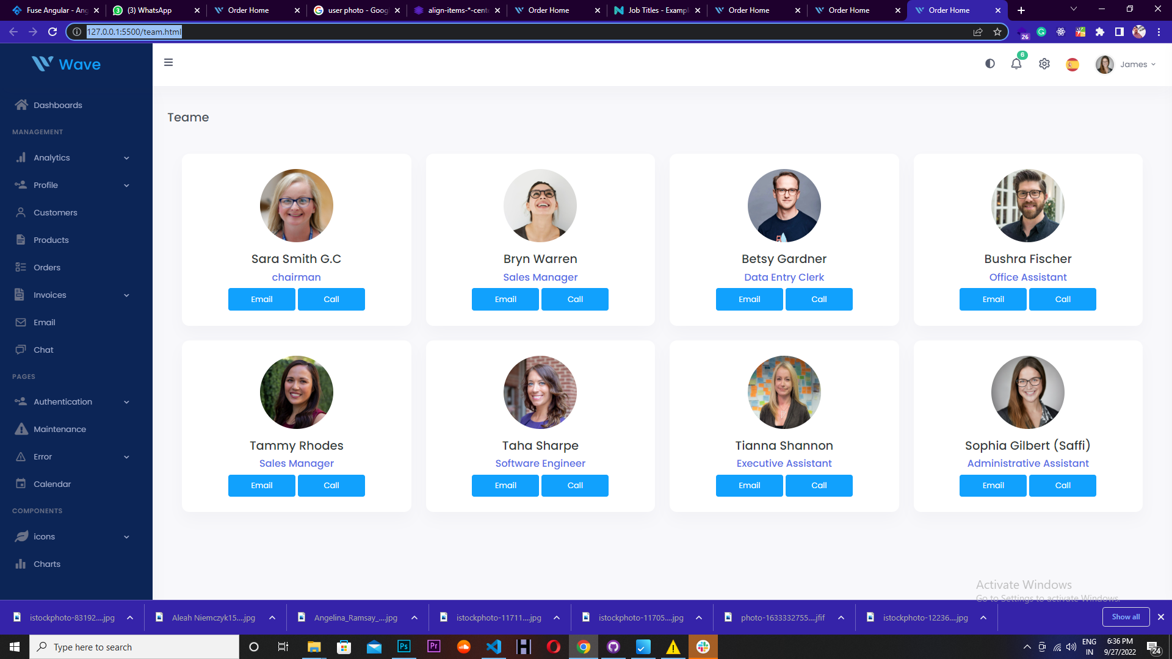This screenshot has width=1172, height=659.
Task: Click the Chat sidebar icon
Action: tap(21, 350)
